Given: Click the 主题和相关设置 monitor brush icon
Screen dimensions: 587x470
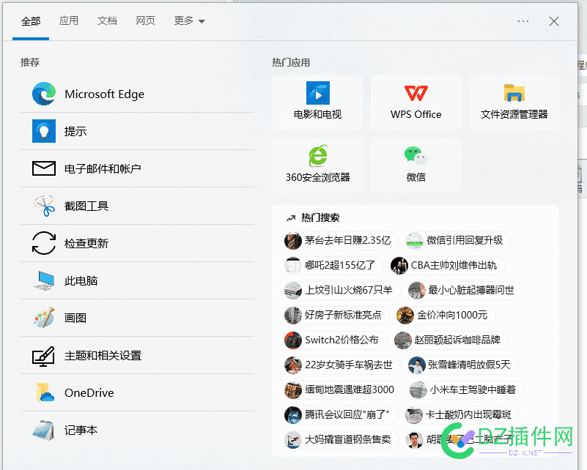Looking at the screenshot, I should click(44, 356).
